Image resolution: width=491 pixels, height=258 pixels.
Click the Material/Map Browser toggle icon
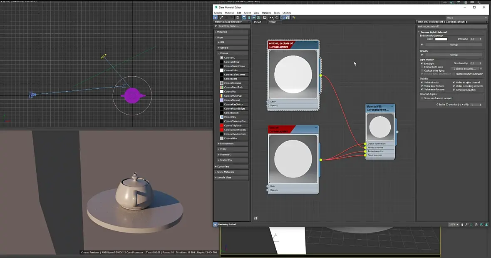[283, 18]
